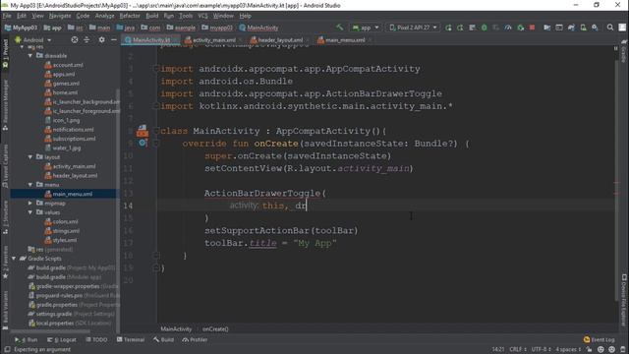
Task: Click the editor vertical scrollbar
Action: pos(616,181)
